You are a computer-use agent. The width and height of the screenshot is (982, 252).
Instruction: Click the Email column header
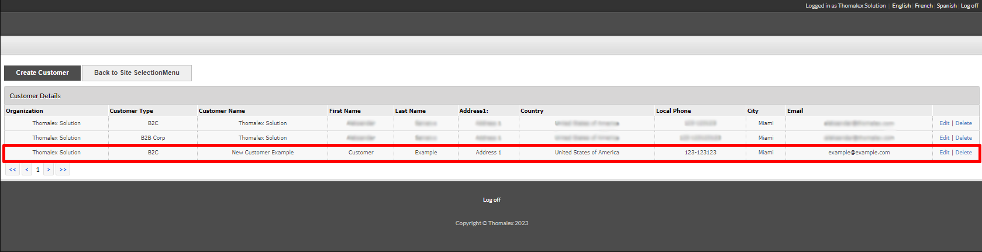[x=795, y=111]
